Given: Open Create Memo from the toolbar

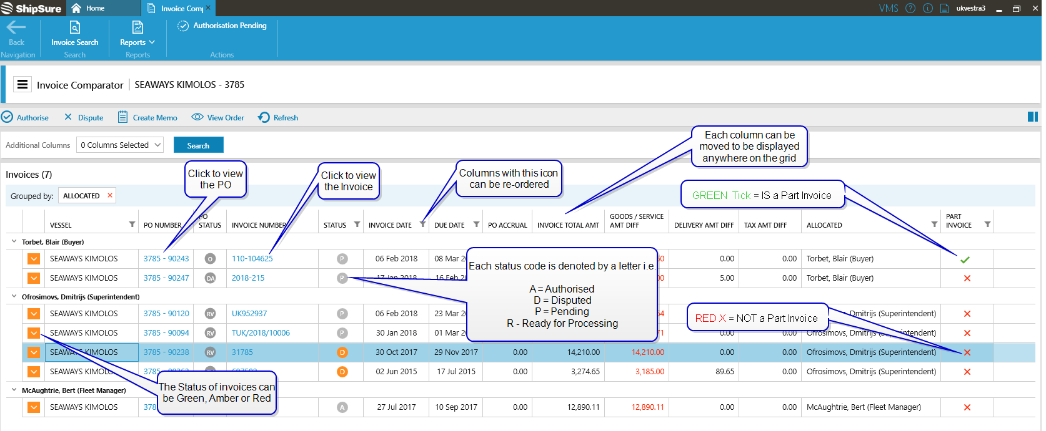Looking at the screenshot, I should point(148,117).
